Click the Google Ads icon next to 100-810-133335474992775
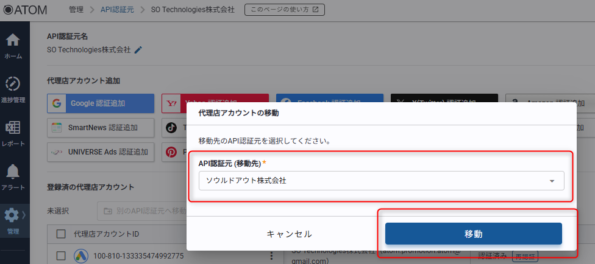Screen dimensions: 595x264 (81, 256)
